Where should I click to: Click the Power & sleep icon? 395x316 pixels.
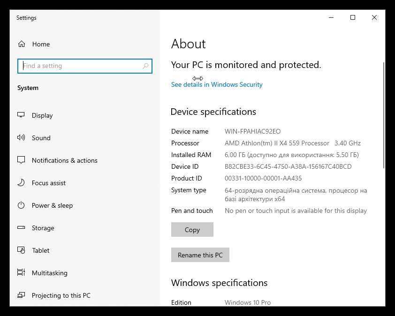(x=21, y=205)
